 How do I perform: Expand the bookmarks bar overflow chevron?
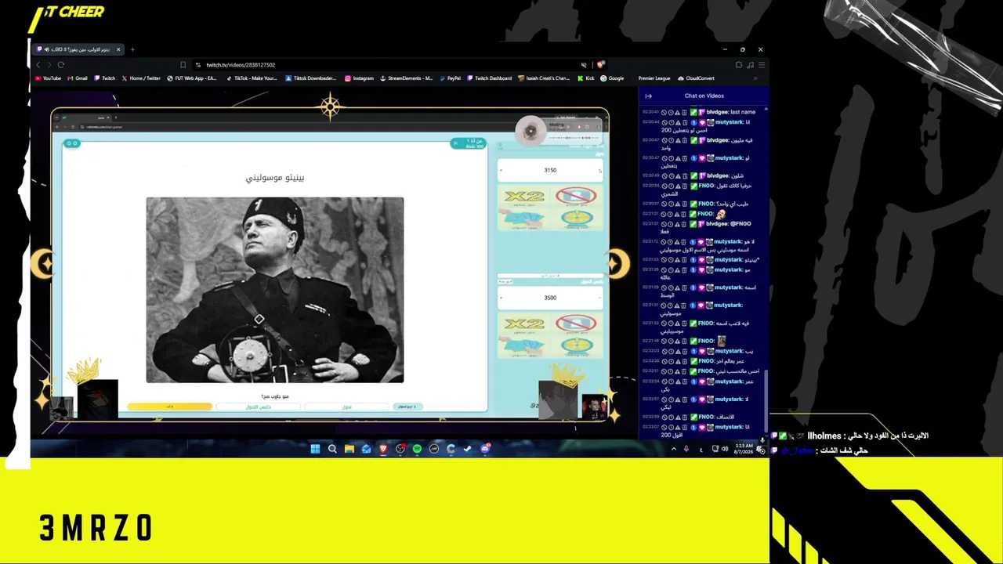click(755, 78)
